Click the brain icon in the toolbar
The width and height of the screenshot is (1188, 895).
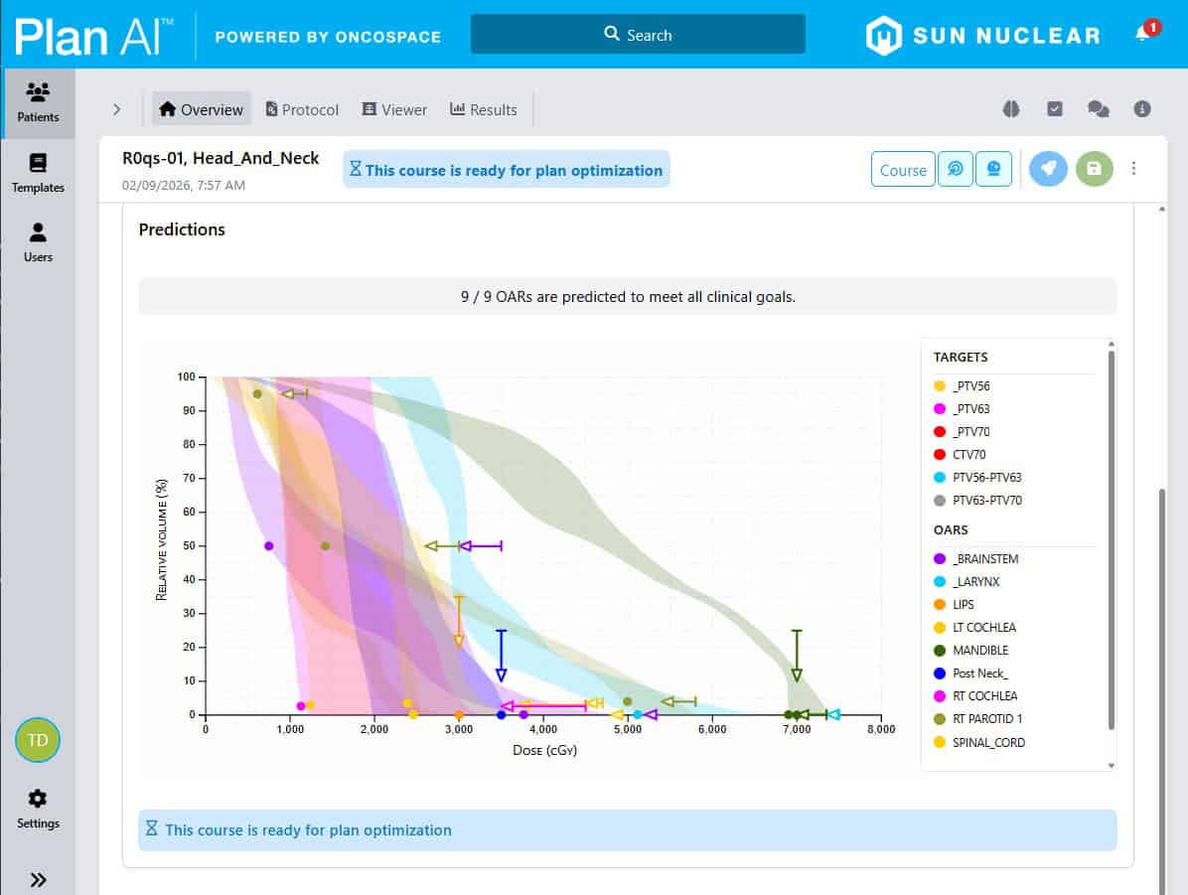click(1011, 109)
